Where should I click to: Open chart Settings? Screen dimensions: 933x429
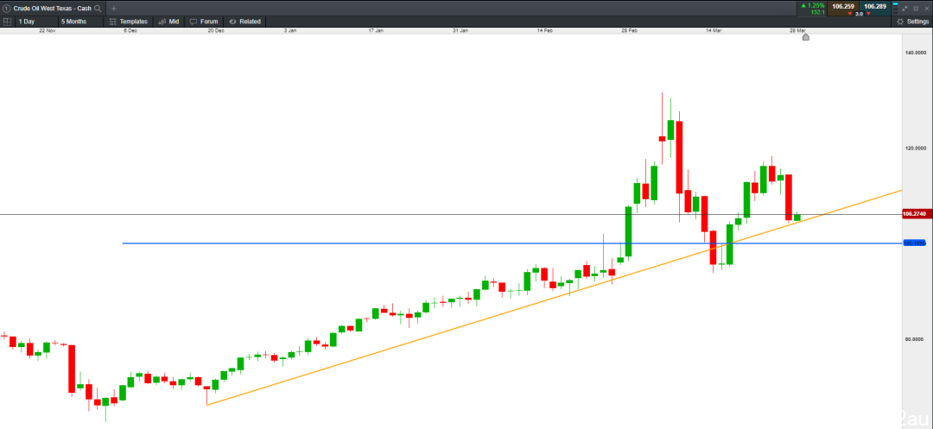click(911, 22)
